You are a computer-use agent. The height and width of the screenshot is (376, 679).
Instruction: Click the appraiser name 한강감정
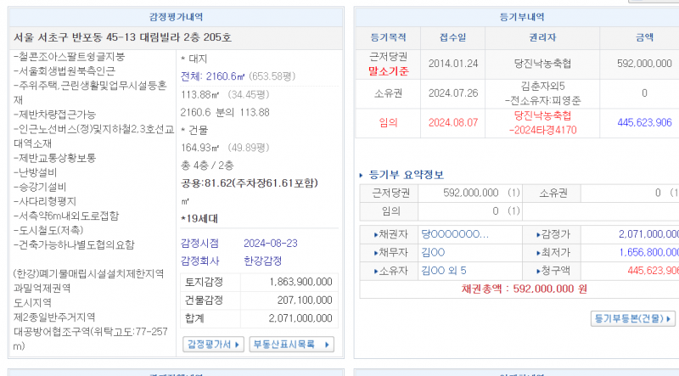click(242, 261)
